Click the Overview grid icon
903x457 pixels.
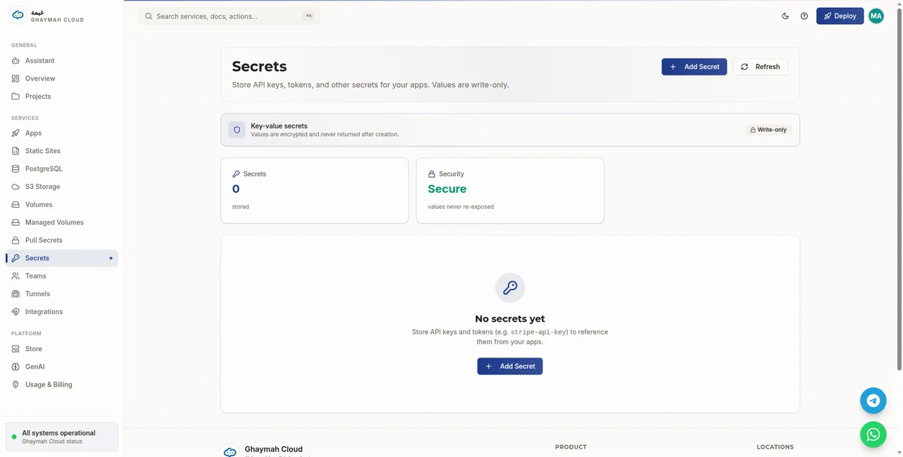pos(16,78)
